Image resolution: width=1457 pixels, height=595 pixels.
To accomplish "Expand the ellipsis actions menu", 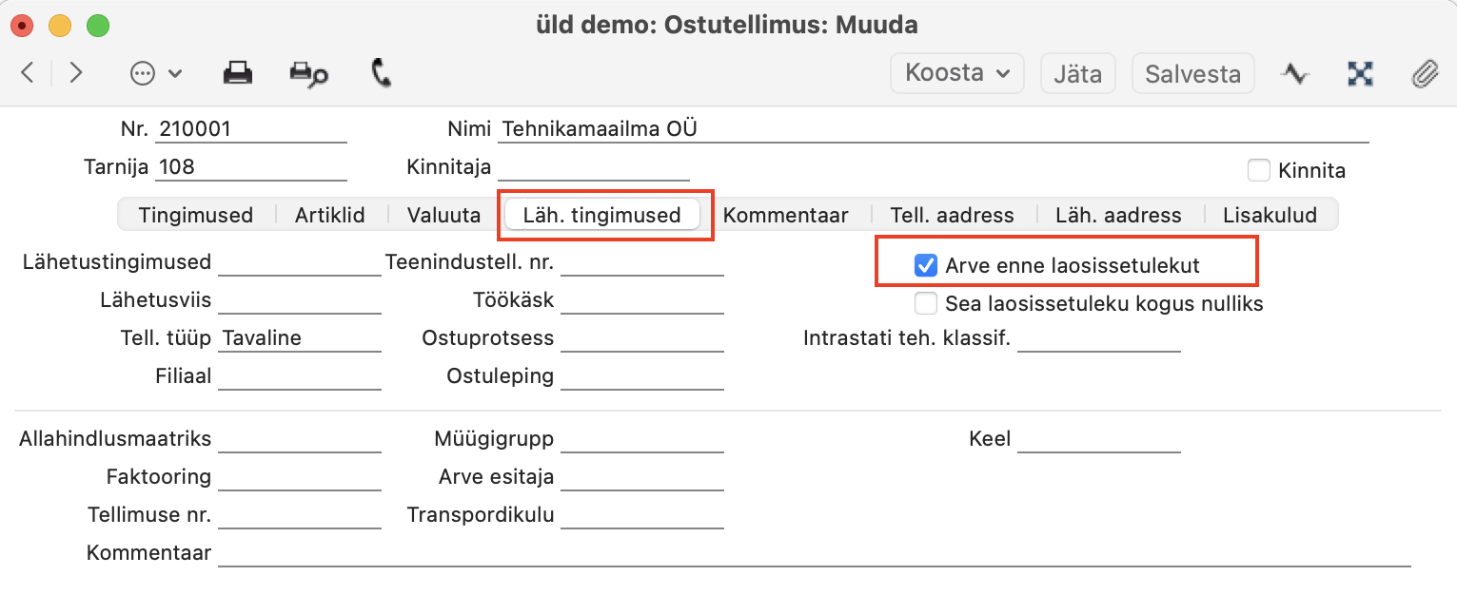I will pos(155,73).
